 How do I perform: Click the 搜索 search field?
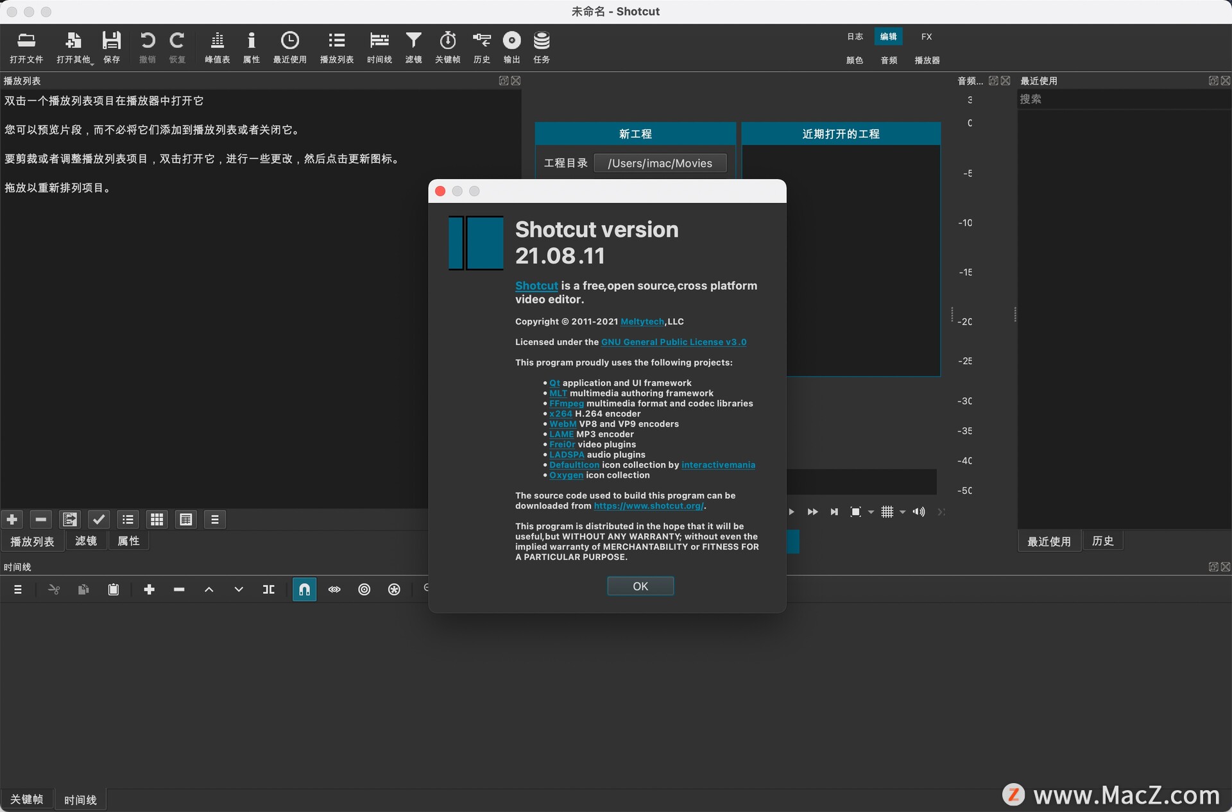click(x=1124, y=99)
